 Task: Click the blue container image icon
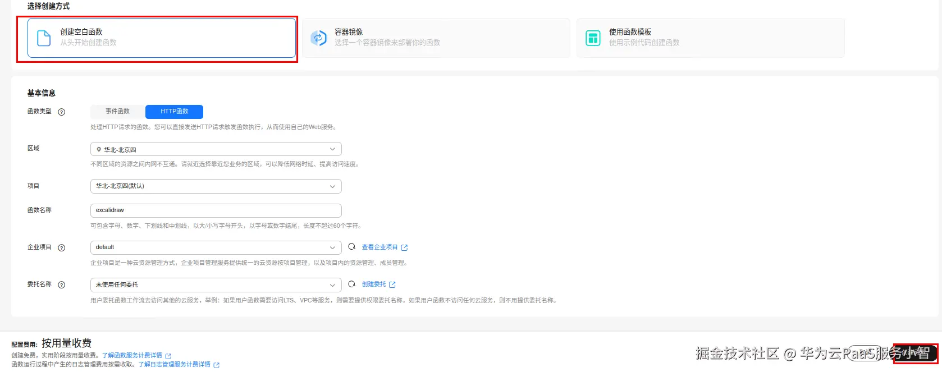pos(318,38)
